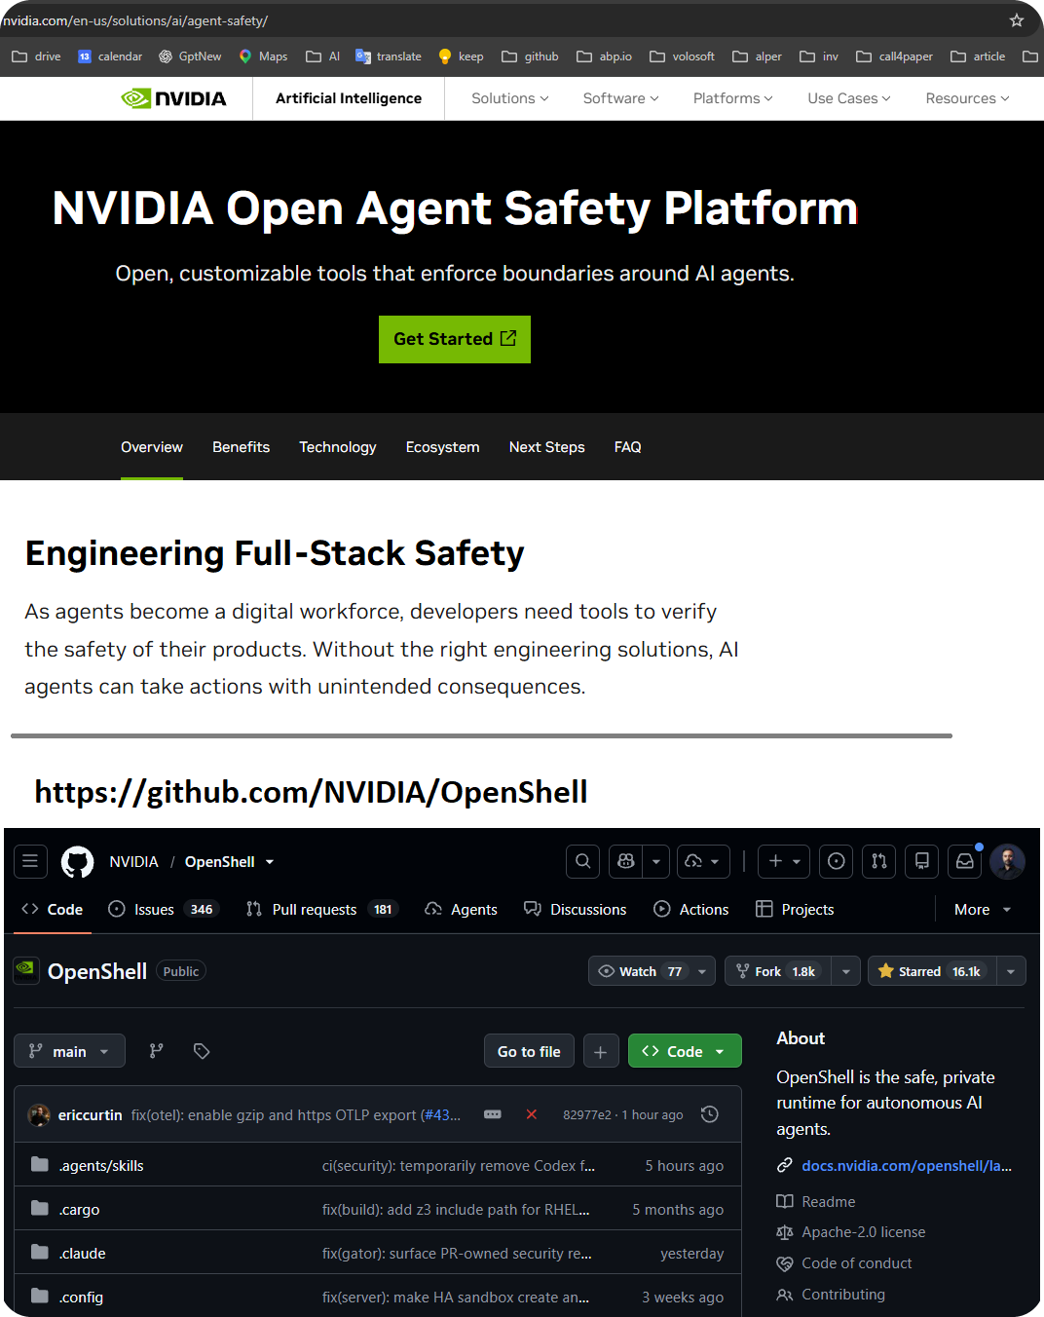Viewport: 1044px width, 1317px height.
Task: Open the Apache-2.0 license link
Action: point(863,1232)
